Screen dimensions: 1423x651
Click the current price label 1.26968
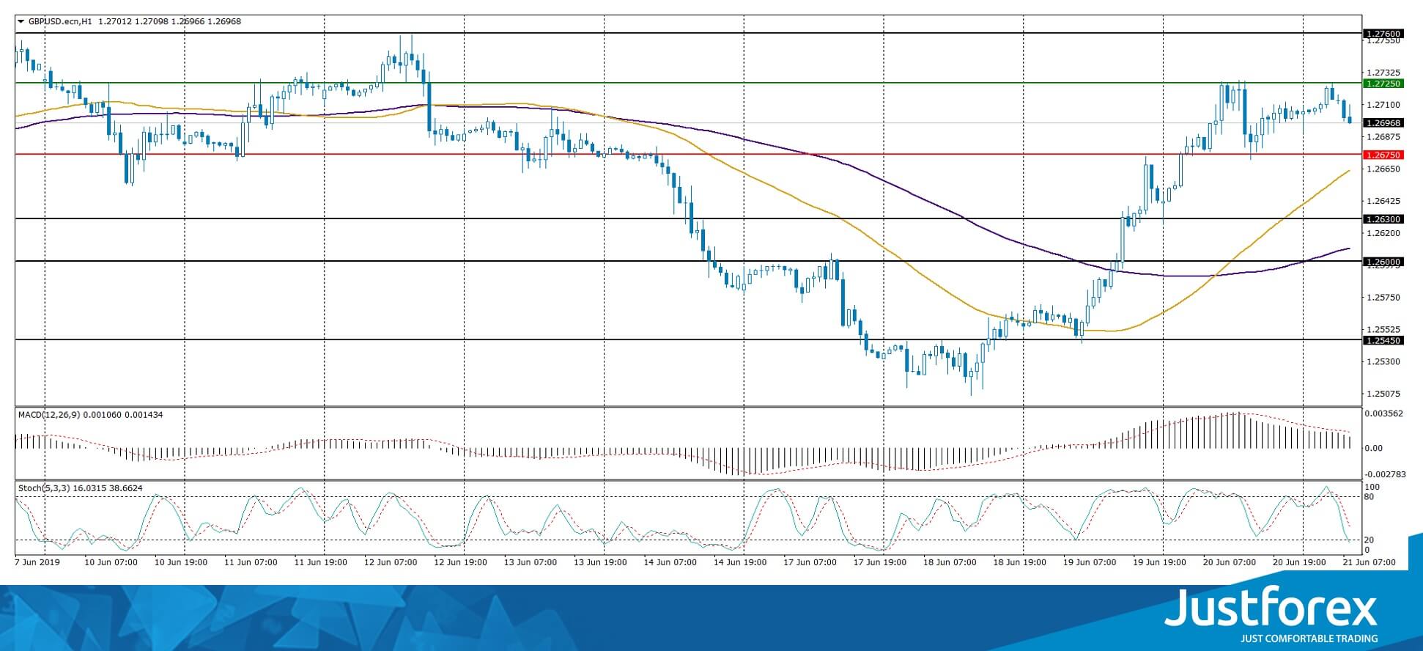click(x=1383, y=123)
